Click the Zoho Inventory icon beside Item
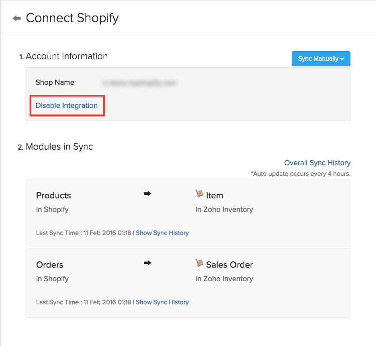The image size is (376, 346). pyautogui.click(x=199, y=193)
